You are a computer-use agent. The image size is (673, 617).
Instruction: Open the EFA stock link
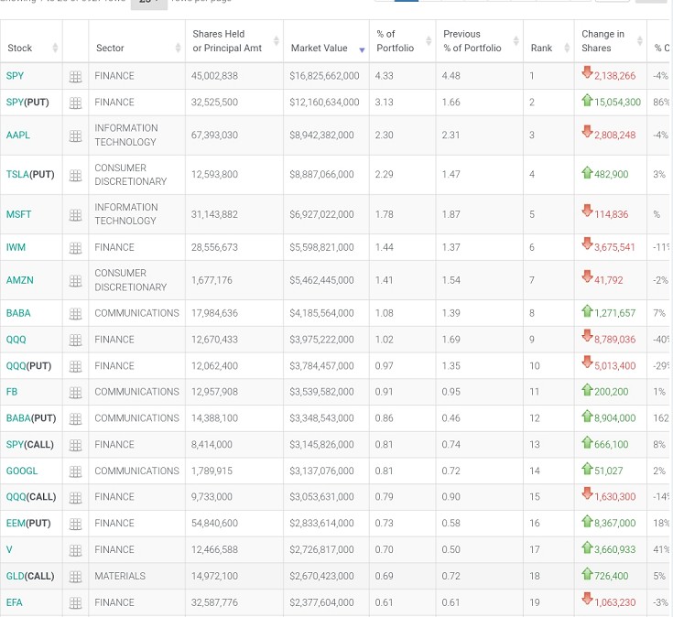pos(14,602)
